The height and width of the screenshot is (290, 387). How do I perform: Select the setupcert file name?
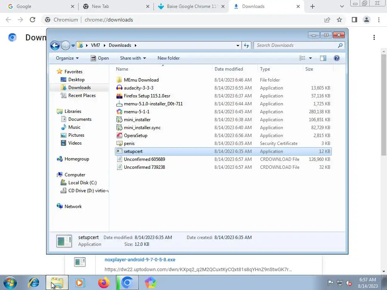tap(133, 151)
